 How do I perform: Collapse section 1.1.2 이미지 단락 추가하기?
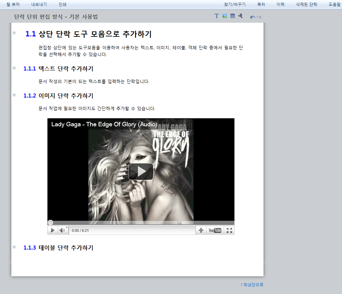[14, 95]
